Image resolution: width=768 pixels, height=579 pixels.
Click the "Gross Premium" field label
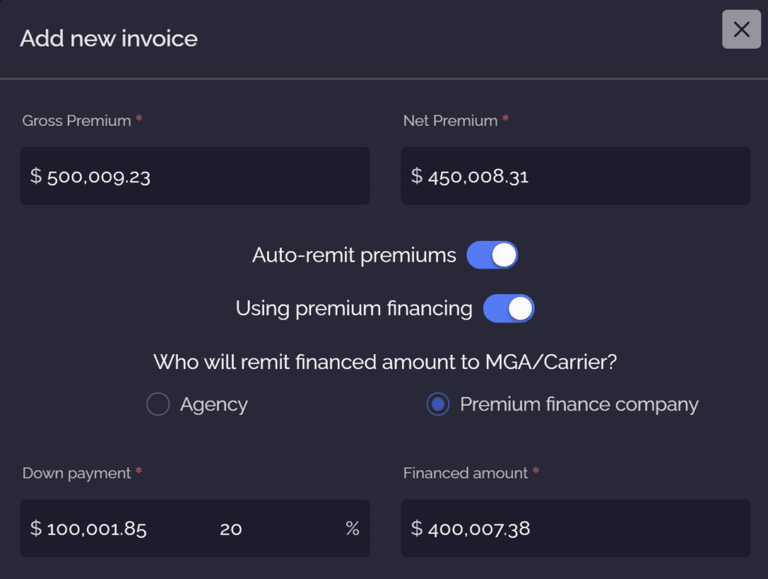[x=76, y=121]
